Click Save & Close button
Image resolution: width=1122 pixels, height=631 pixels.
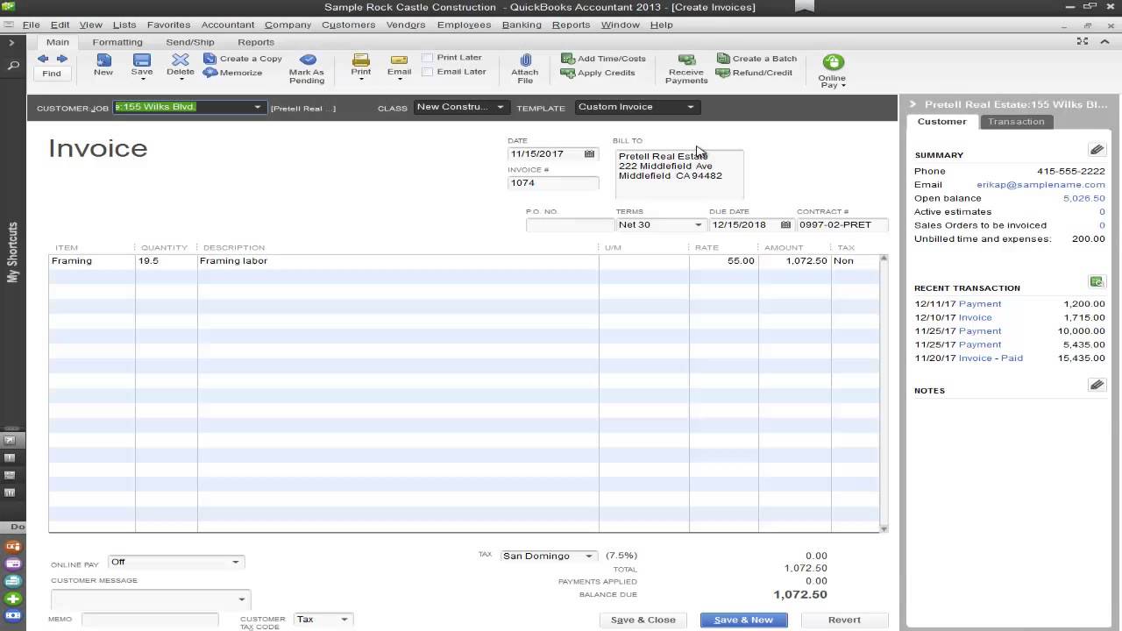(x=643, y=620)
